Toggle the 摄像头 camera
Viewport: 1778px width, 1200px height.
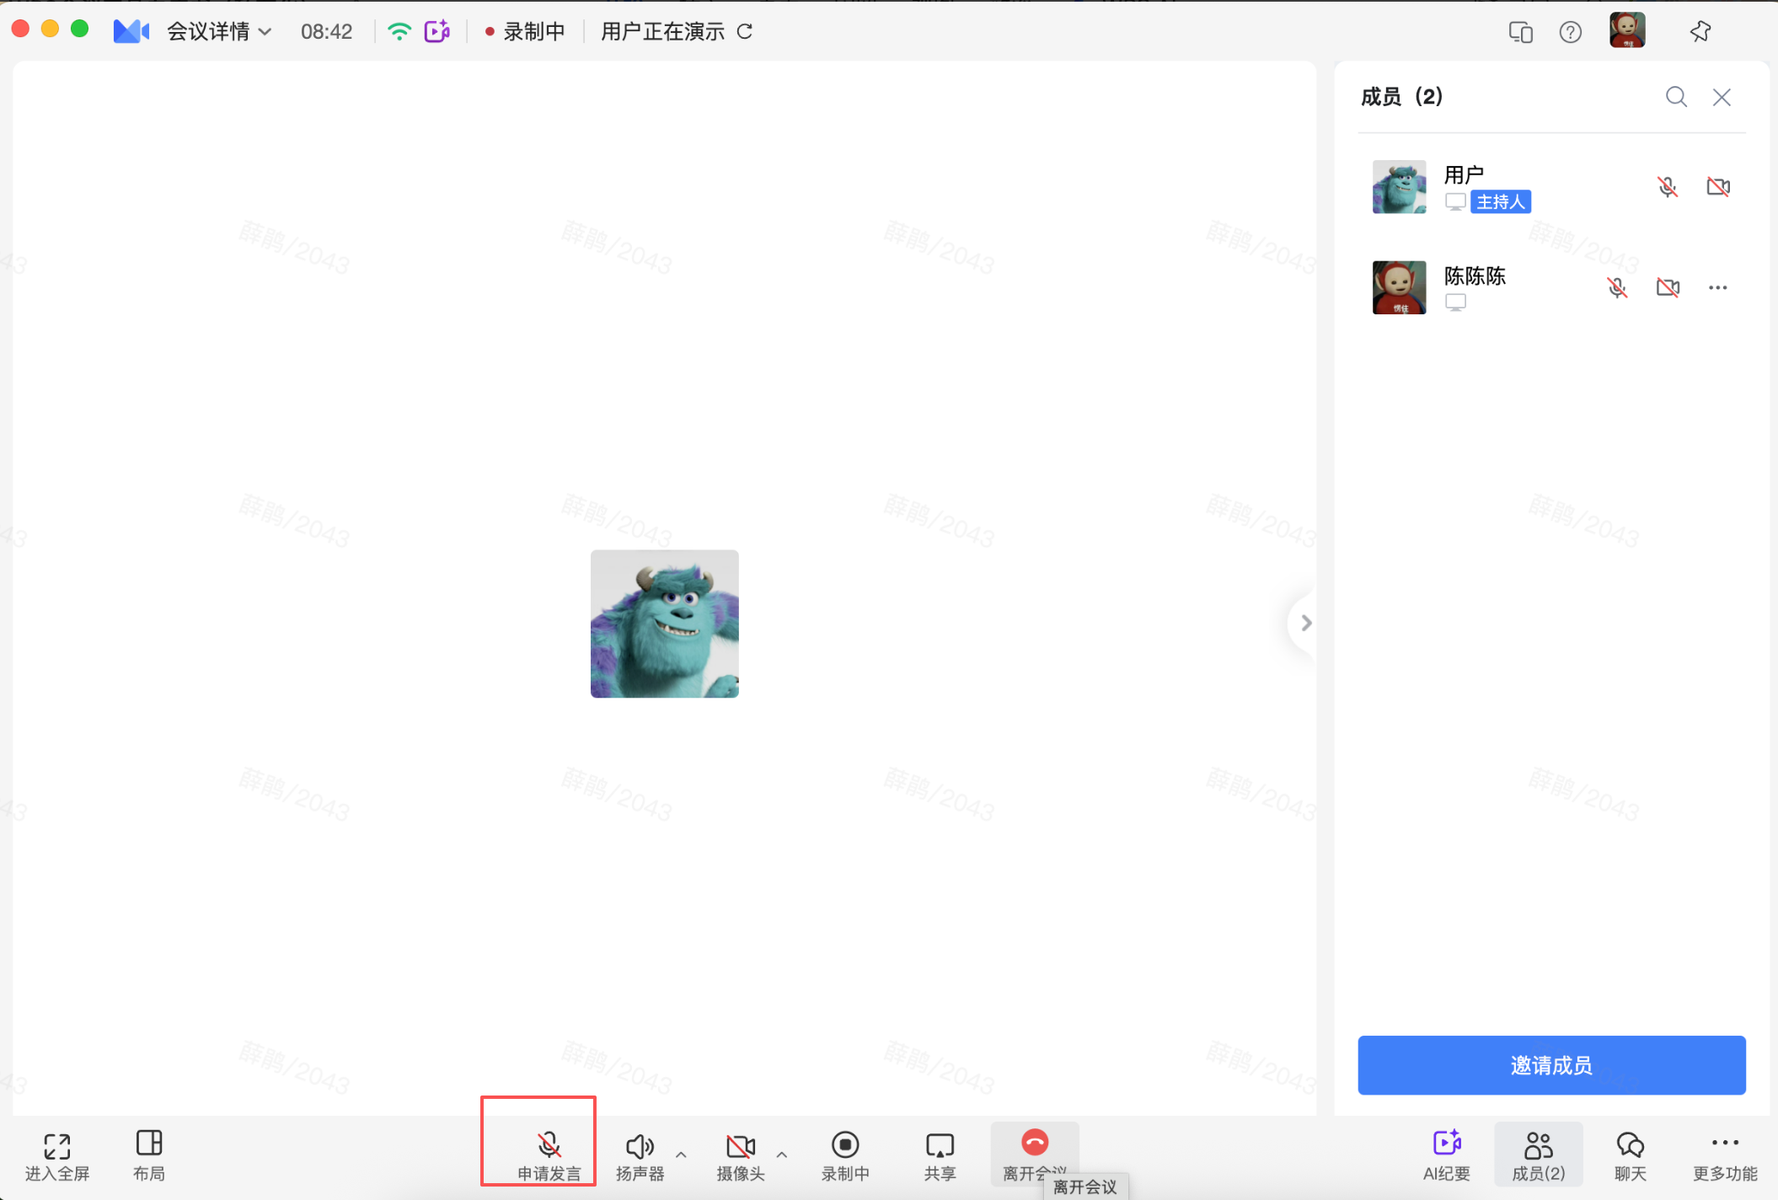(741, 1155)
